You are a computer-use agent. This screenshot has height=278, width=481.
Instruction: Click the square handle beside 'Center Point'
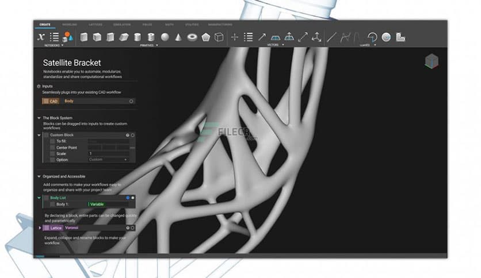point(52,148)
